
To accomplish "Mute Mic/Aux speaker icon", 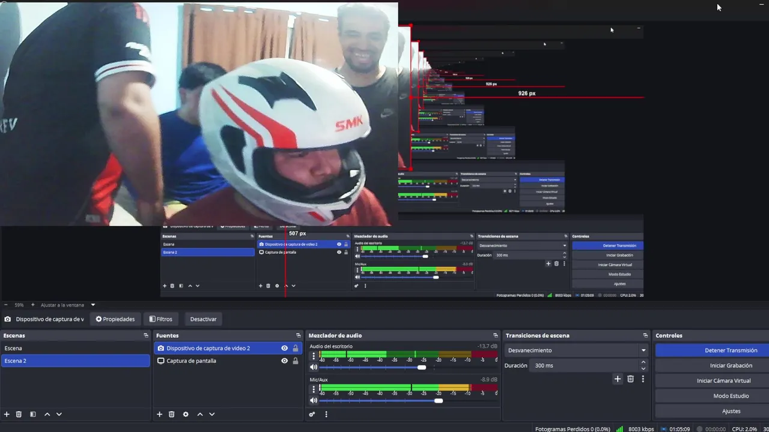I will [314, 400].
